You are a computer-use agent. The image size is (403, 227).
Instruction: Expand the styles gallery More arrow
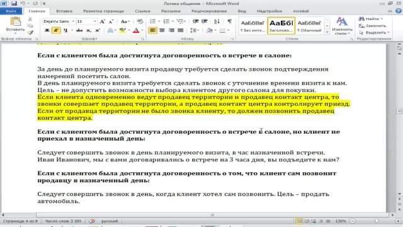click(x=327, y=32)
